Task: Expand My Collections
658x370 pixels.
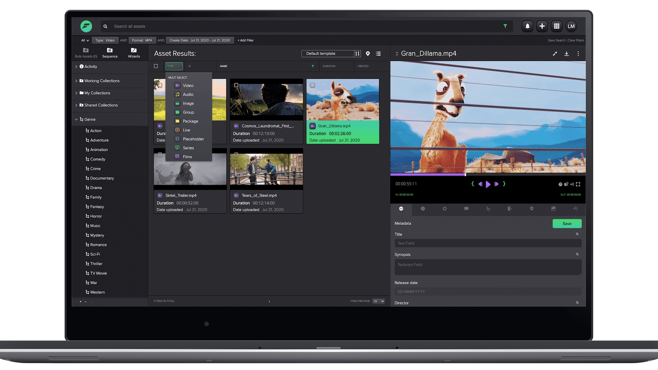Action: click(76, 93)
